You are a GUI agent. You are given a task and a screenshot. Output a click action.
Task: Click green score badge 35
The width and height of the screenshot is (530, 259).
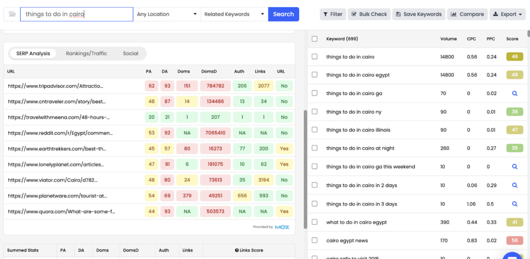(515, 148)
